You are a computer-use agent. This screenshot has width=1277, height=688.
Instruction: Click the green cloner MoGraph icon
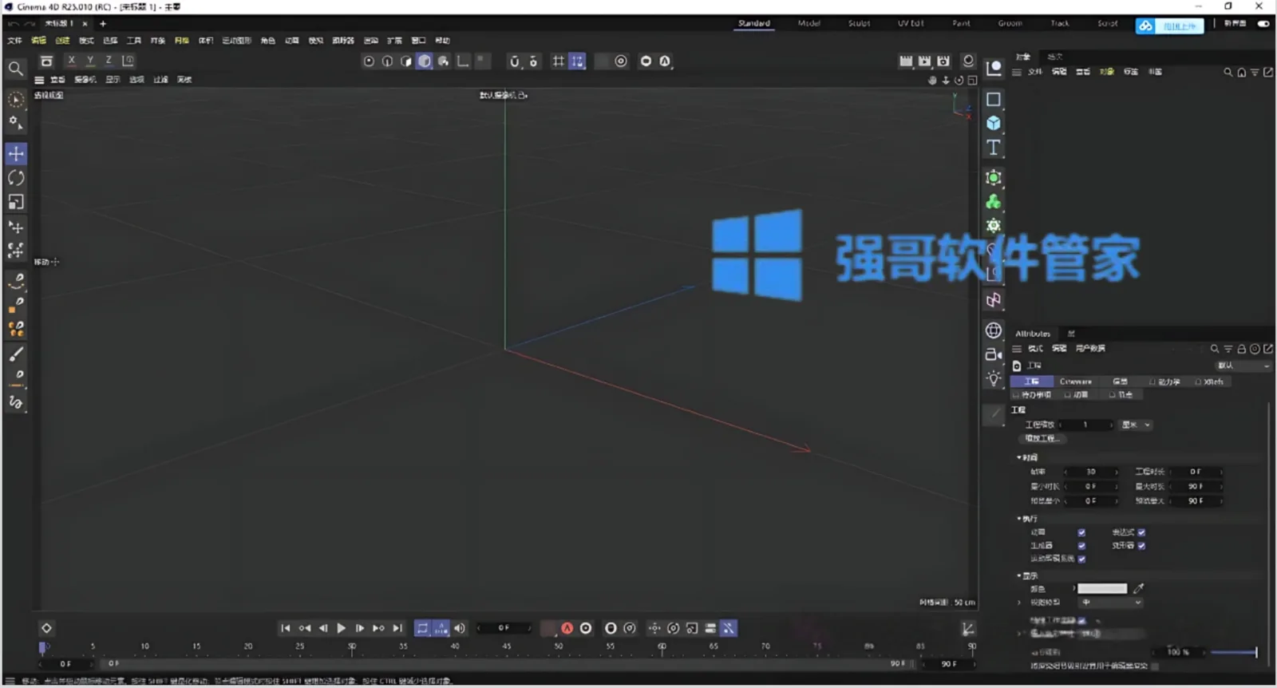pyautogui.click(x=994, y=202)
